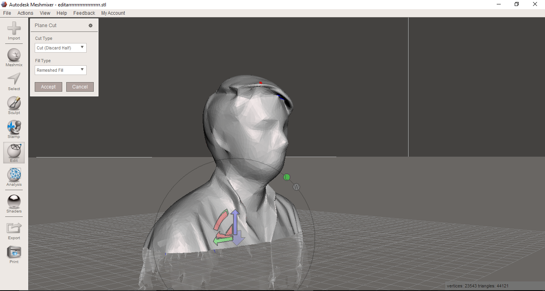
Task: Click the Plane Cut panel title
Action: click(45, 26)
